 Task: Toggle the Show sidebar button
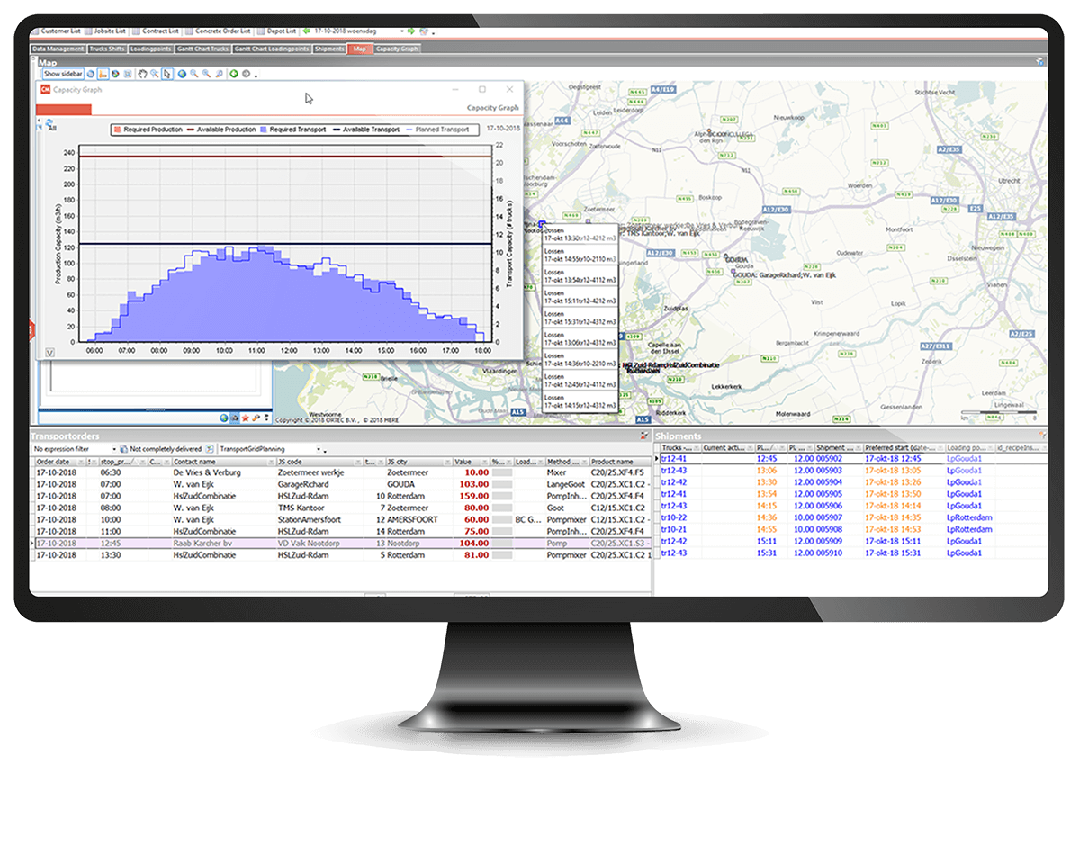point(63,74)
